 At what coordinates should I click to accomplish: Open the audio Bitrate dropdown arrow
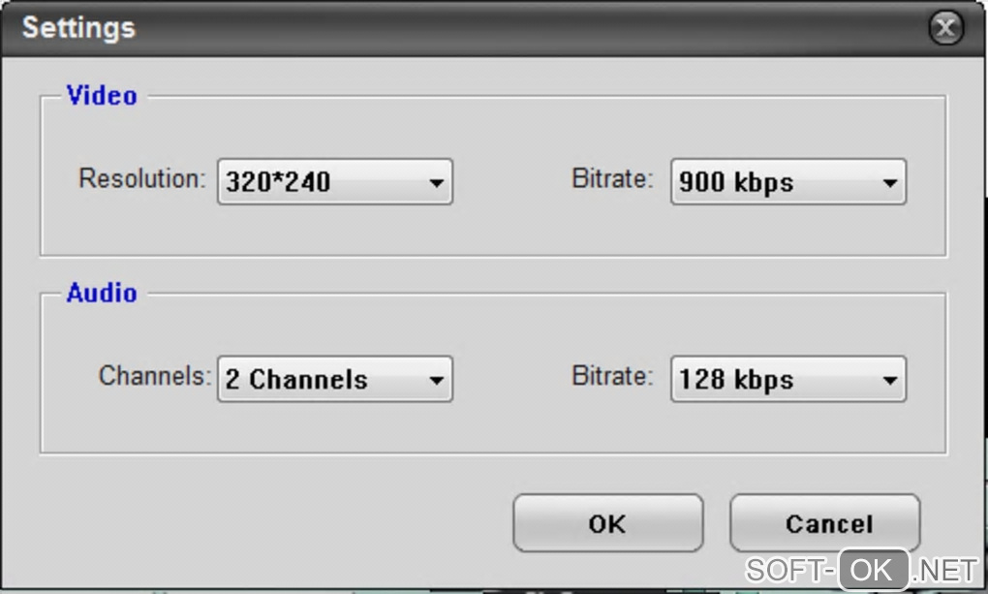(x=890, y=380)
